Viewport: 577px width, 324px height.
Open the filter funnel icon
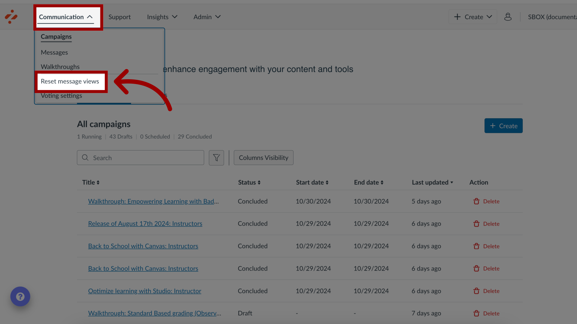click(x=216, y=157)
